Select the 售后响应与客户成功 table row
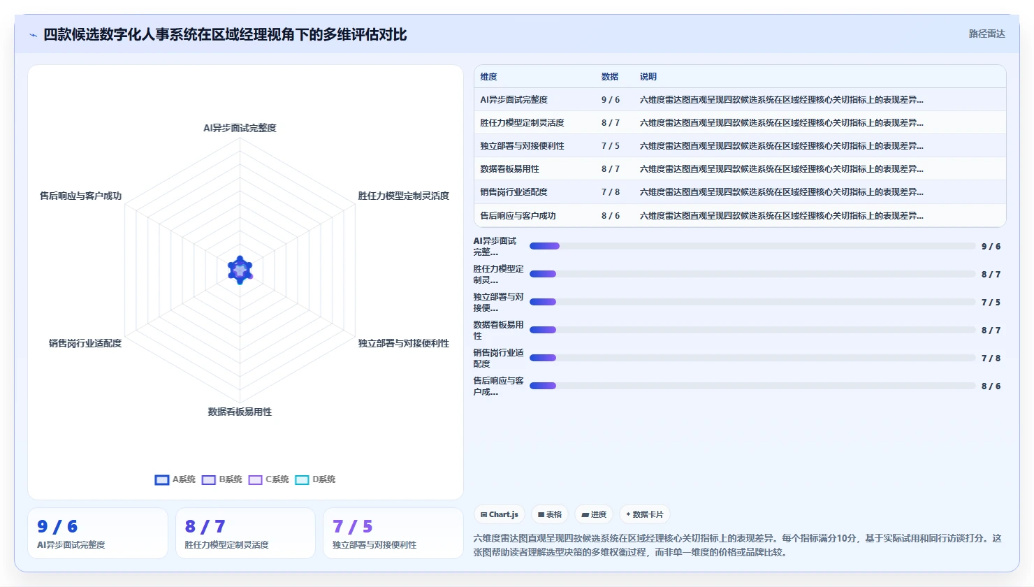The image size is (1034, 587). pos(740,215)
